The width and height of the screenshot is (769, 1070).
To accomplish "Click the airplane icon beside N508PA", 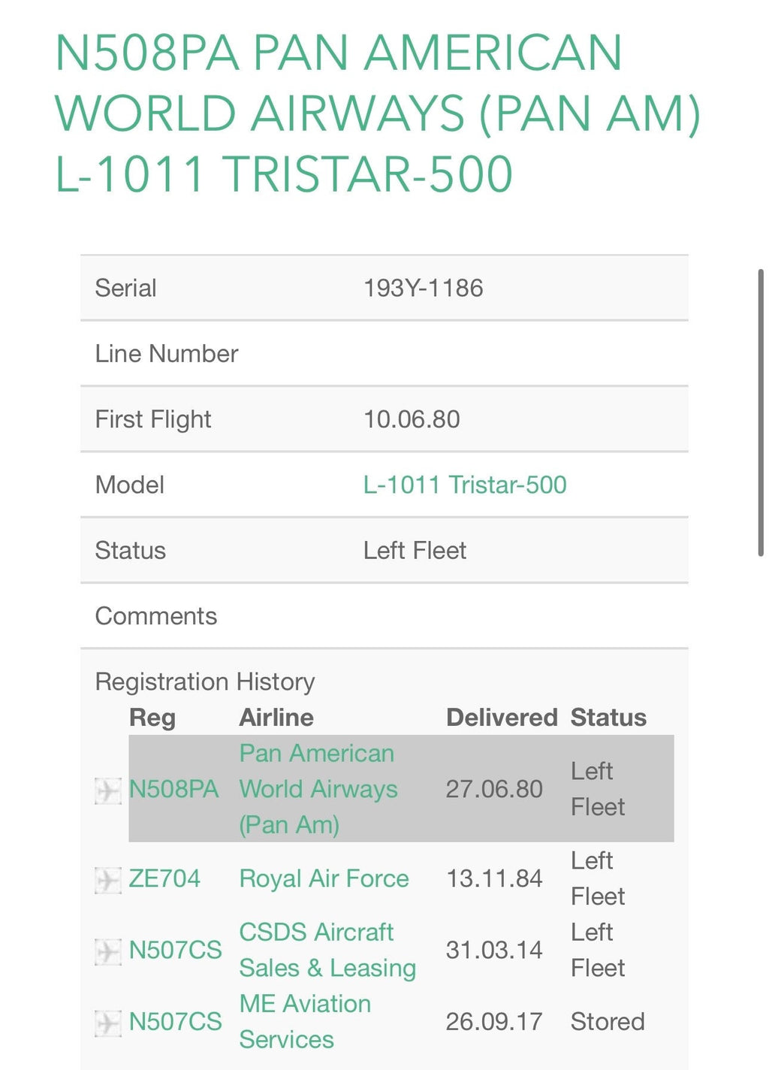I will click(107, 790).
